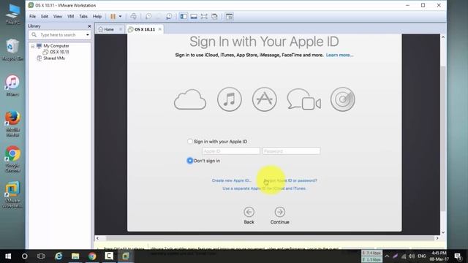Open the Help menu

click(x=97, y=16)
